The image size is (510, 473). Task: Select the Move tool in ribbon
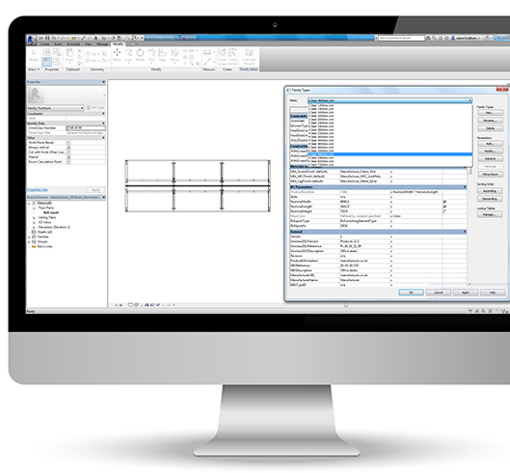[117, 54]
